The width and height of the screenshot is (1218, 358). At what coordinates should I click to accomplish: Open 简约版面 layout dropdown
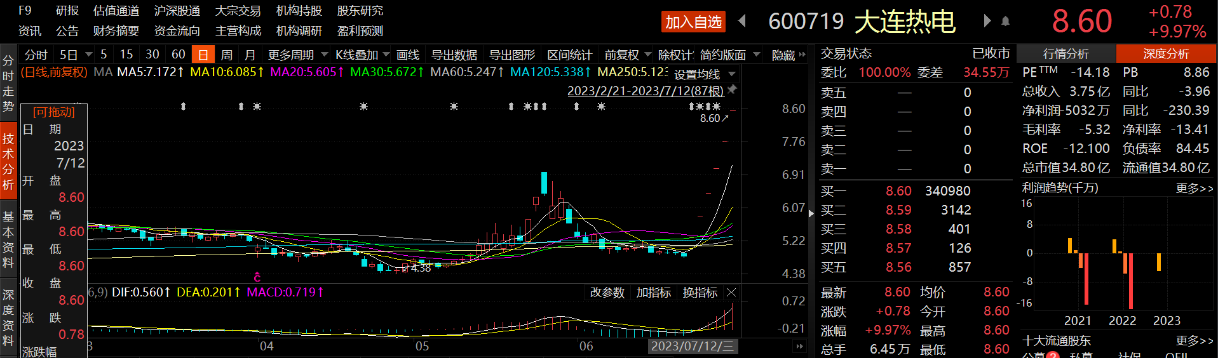[x=757, y=55]
